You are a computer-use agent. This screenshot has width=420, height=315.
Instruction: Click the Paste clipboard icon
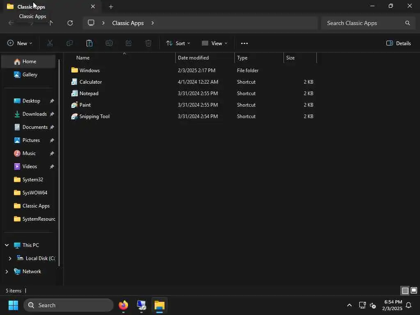click(x=89, y=43)
